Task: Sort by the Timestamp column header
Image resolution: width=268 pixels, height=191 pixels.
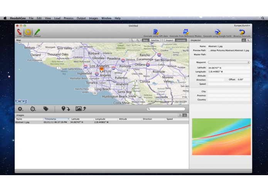Action: point(56,119)
